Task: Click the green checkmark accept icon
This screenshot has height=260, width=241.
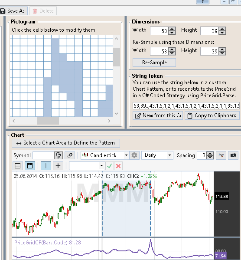Action: 110,166
